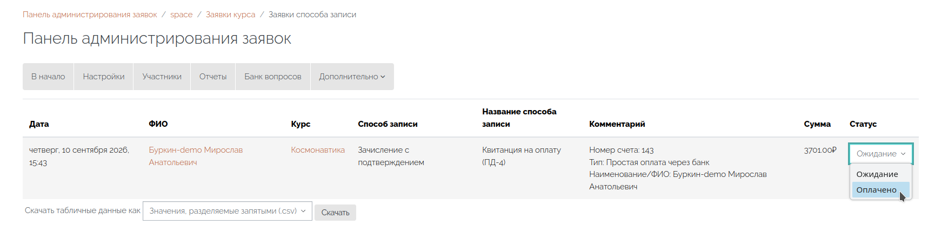
Task: Open the 'Заявки курса' breadcrumb link
Action: (231, 15)
